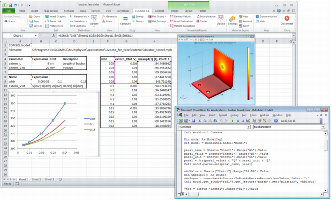
Task: Click the Insert Graphics icon
Action: [x=47, y=16]
